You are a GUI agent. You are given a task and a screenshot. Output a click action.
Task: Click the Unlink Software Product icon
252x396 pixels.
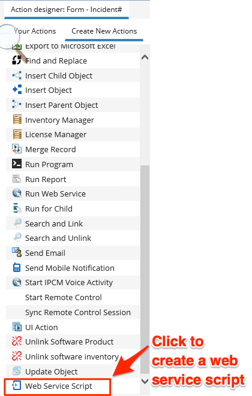coord(17,341)
